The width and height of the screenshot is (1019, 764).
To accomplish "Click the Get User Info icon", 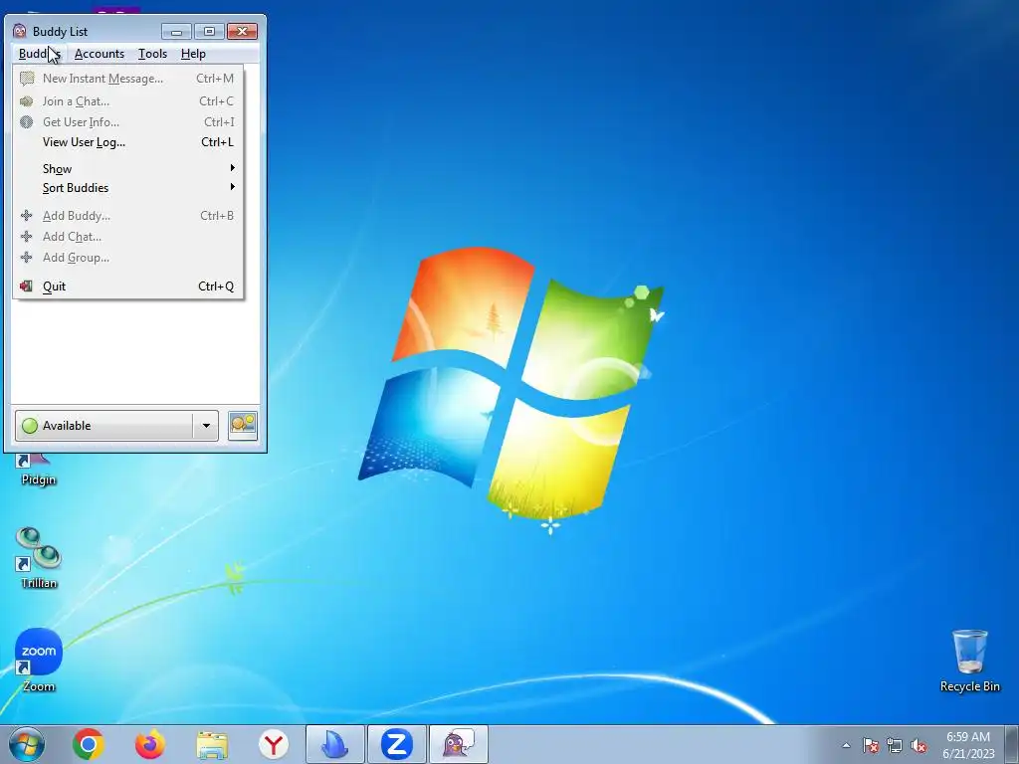I will (x=27, y=122).
